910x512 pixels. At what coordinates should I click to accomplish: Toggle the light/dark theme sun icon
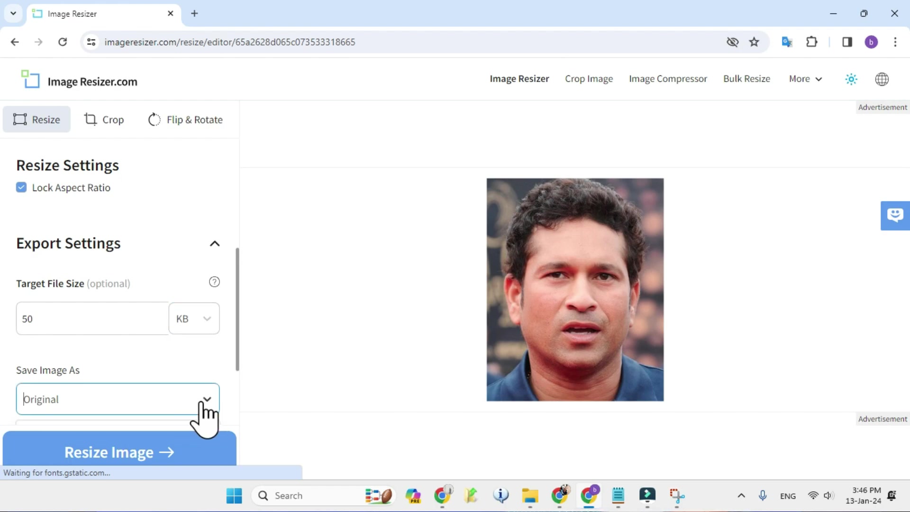coord(851,79)
